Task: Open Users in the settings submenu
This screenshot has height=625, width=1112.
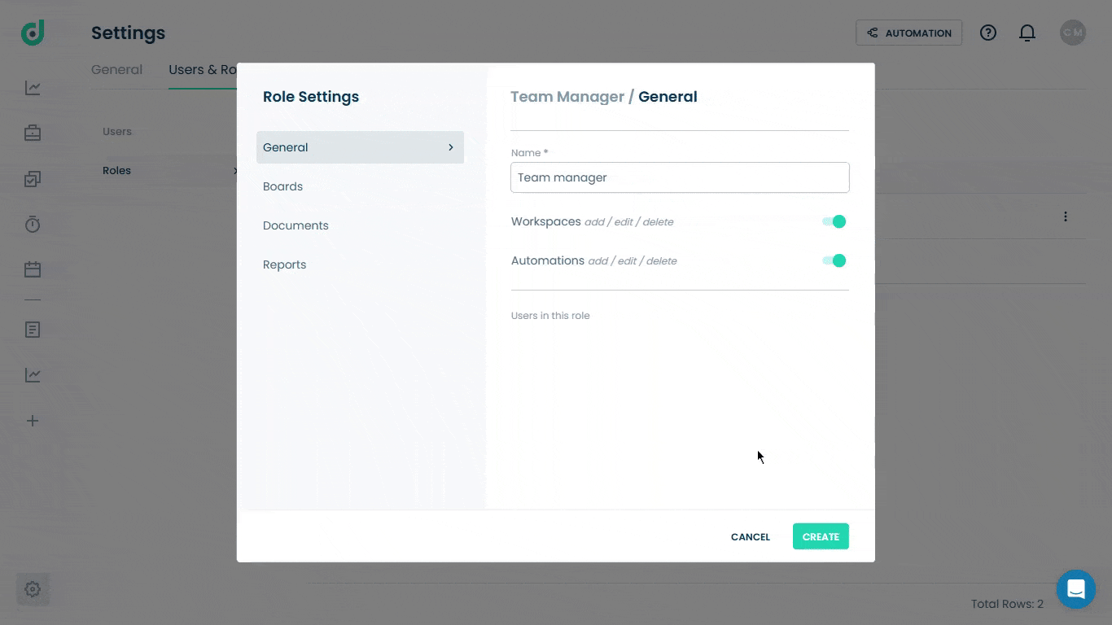Action: tap(117, 131)
